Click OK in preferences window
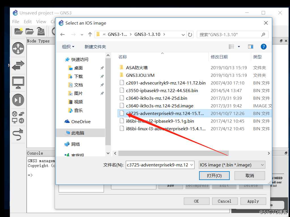290x217 pixels. [197, 201]
